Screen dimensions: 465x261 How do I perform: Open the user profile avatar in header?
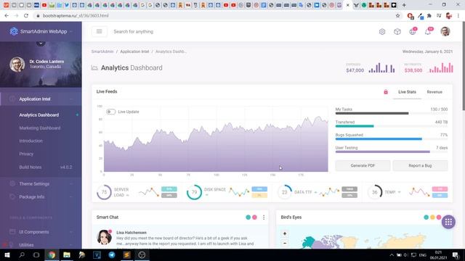445,31
